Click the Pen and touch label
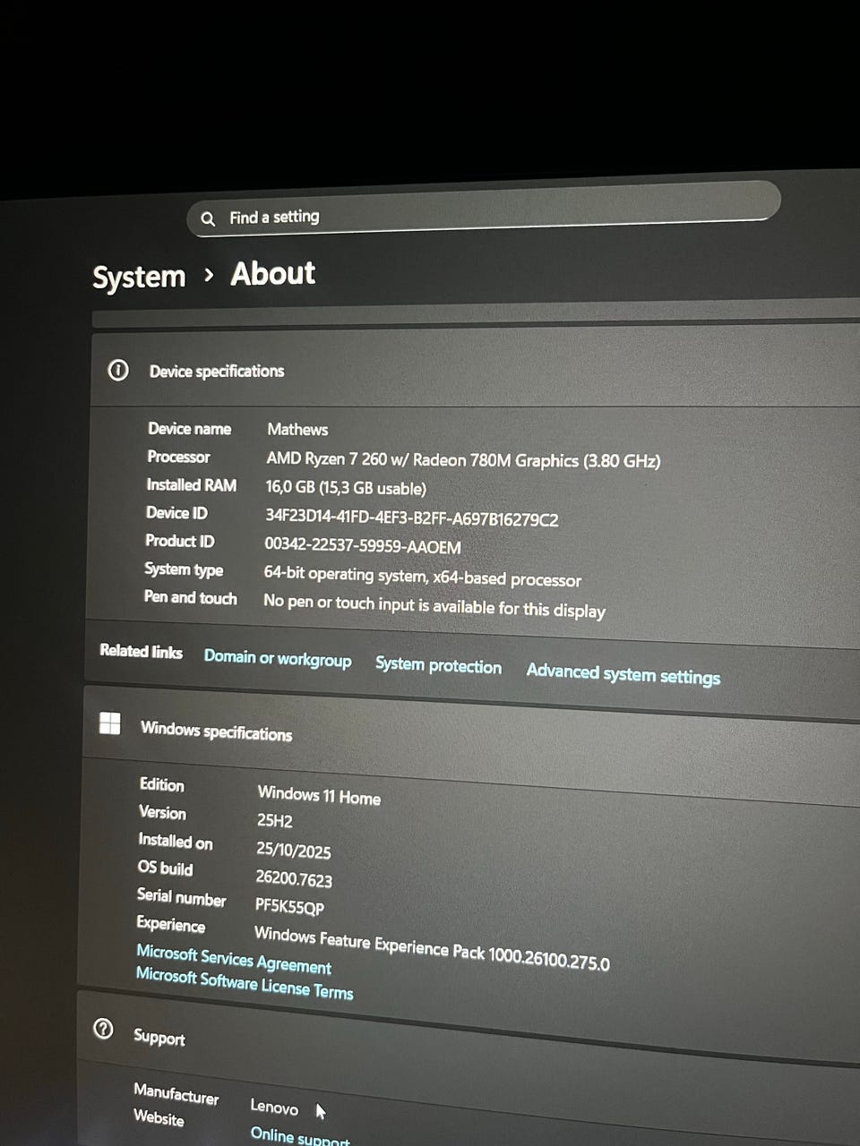 click(x=190, y=597)
